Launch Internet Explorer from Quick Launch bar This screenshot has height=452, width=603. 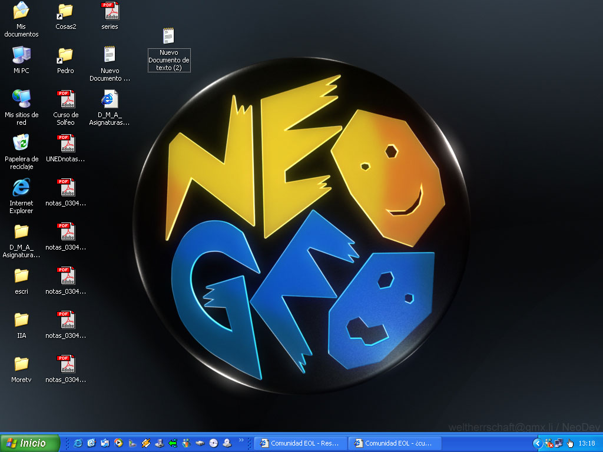click(x=78, y=443)
